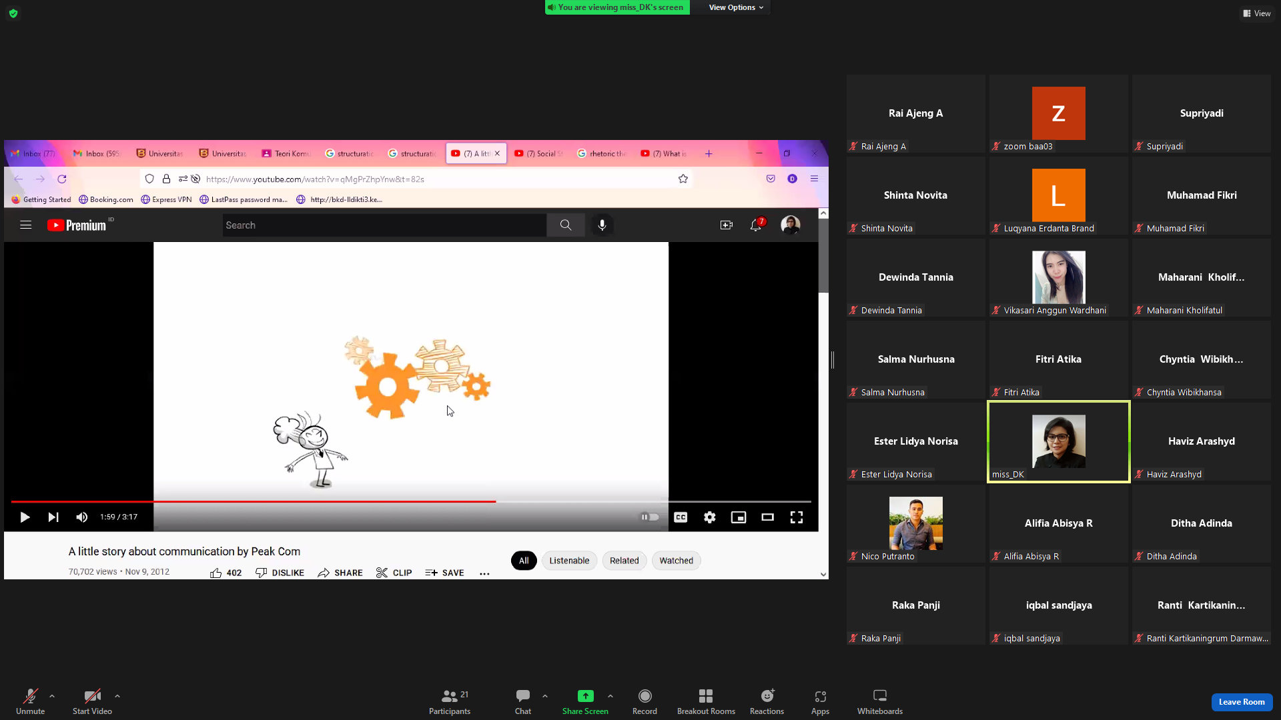Click CLIP under the video
This screenshot has width=1281, height=720.
click(x=394, y=573)
